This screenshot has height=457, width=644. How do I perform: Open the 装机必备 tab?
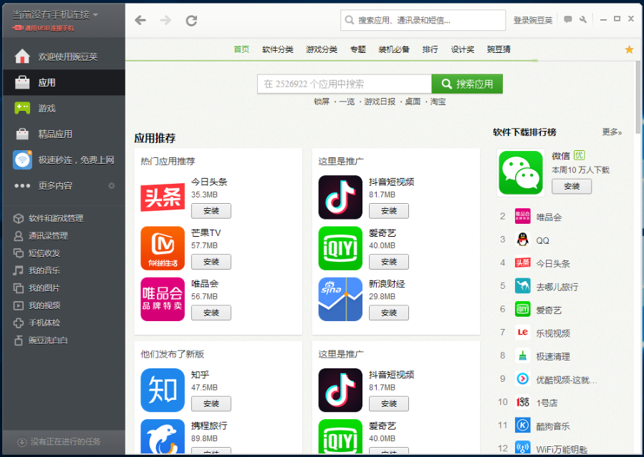394,49
